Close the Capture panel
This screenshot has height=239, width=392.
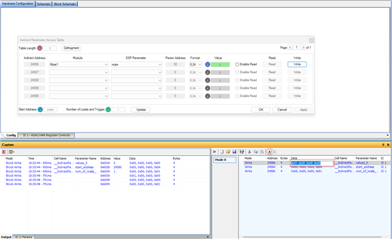tap(388, 145)
